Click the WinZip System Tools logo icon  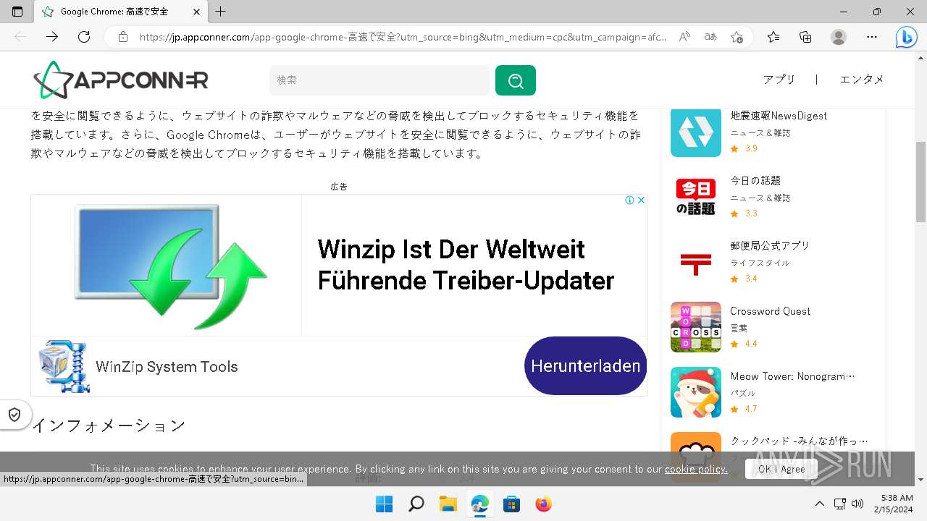64,366
